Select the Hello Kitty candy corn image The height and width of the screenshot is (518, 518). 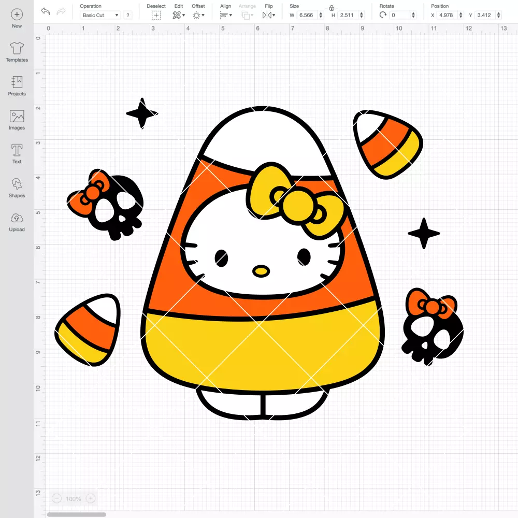click(263, 263)
